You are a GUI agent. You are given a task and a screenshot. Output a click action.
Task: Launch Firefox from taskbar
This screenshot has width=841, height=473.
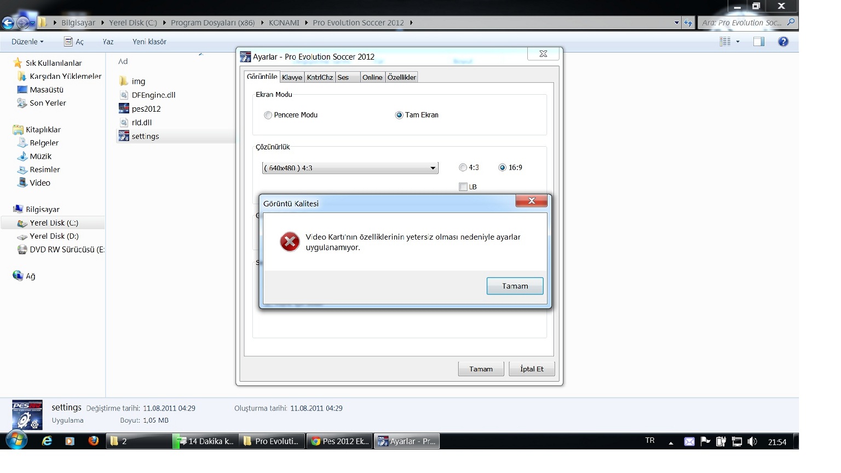click(x=93, y=441)
